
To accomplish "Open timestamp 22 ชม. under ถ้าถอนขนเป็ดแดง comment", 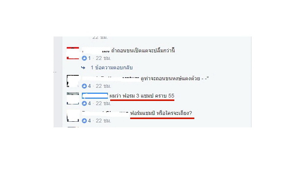I will (103, 58).
